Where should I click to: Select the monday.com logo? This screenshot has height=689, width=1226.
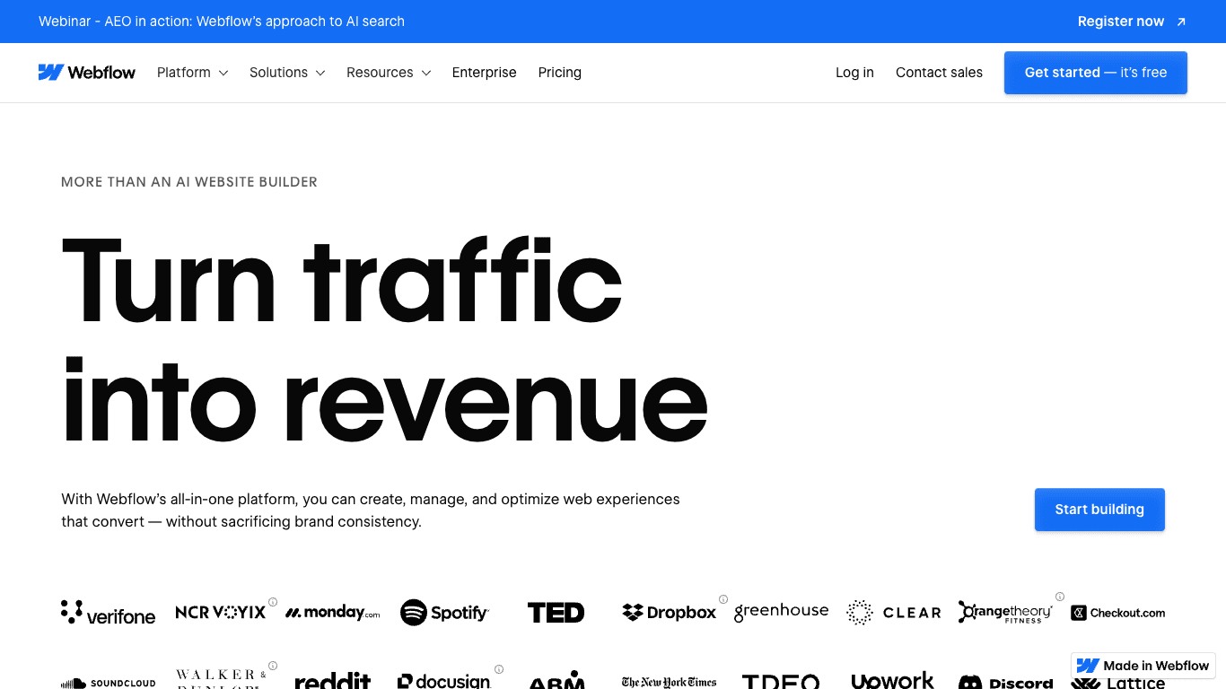click(332, 612)
